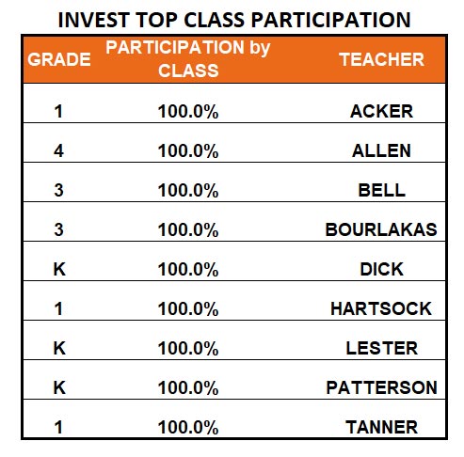Click grade 1 in HARTSOCK row

pos(58,308)
